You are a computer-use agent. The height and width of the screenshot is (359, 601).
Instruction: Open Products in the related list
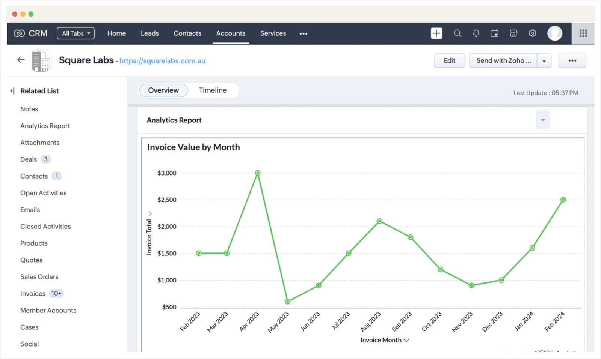(x=34, y=243)
